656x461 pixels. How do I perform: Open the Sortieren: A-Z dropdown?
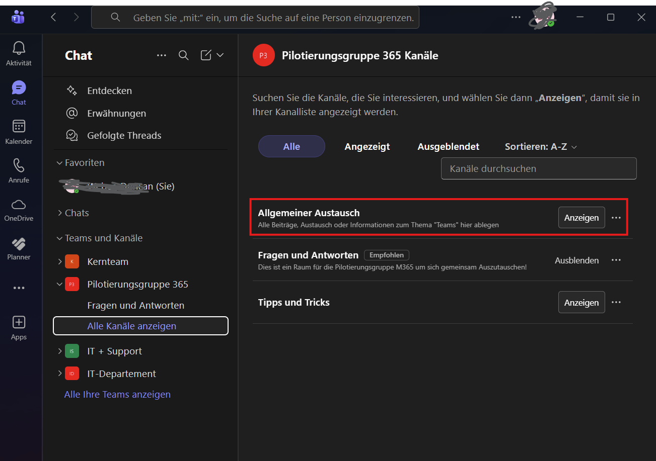pyautogui.click(x=540, y=147)
